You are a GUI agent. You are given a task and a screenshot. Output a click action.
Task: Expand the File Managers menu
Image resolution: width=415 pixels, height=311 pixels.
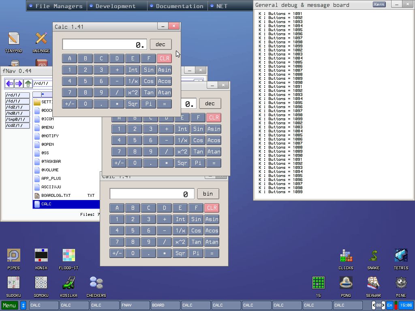click(x=56, y=6)
